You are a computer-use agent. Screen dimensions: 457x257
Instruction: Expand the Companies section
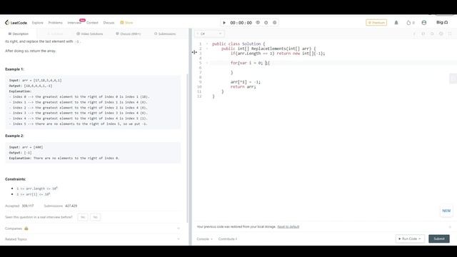pyautogui.click(x=92, y=228)
